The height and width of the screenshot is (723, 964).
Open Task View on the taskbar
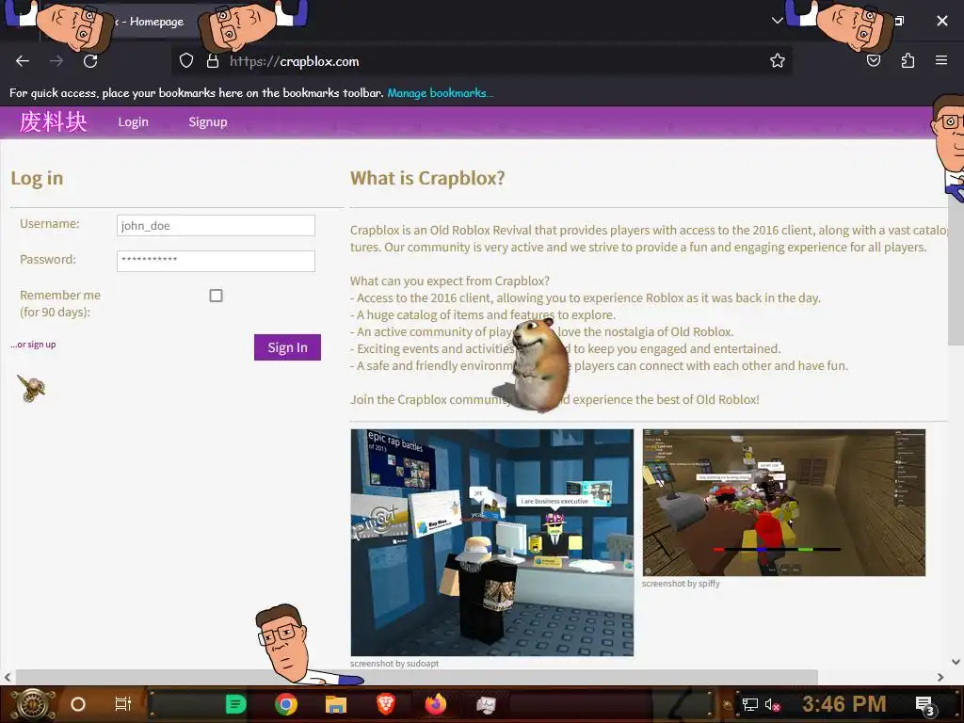123,704
